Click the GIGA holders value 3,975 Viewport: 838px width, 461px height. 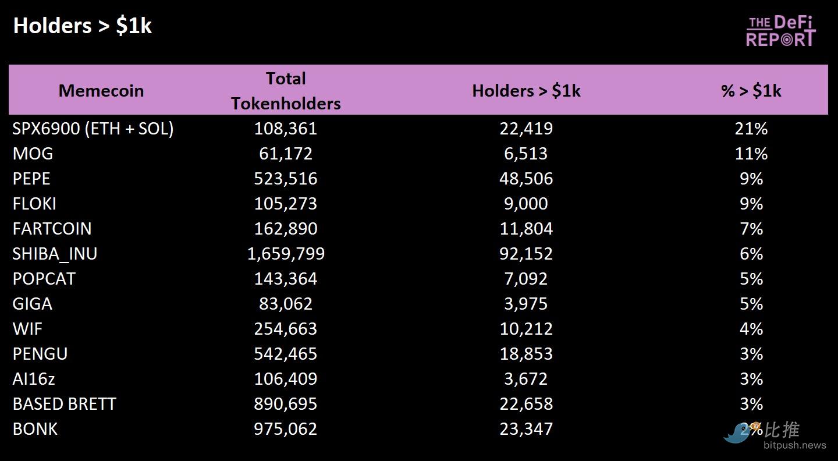coord(526,304)
